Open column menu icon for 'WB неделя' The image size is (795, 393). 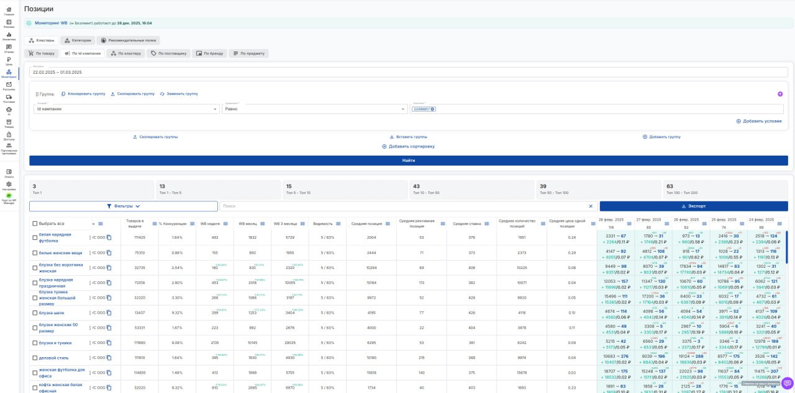[x=225, y=224]
